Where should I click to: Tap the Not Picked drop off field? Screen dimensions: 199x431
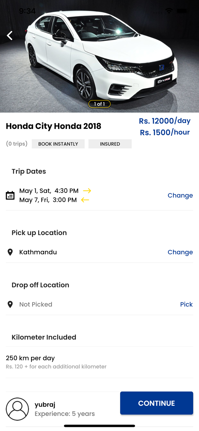36,304
